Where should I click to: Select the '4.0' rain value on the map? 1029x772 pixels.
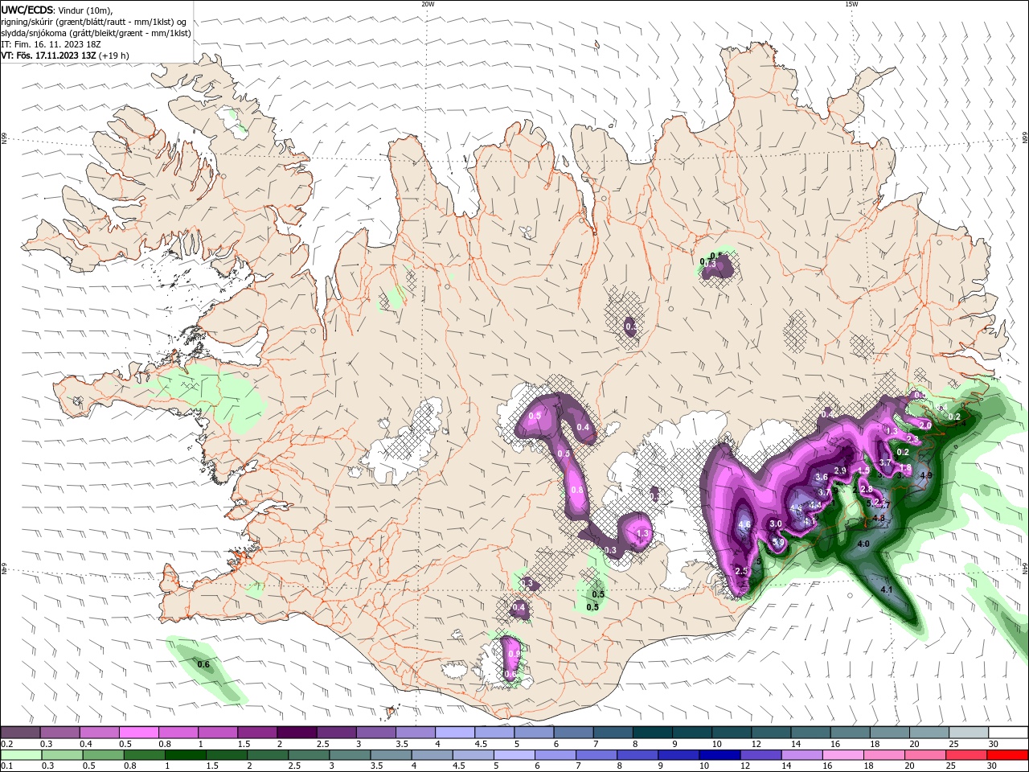(x=864, y=544)
